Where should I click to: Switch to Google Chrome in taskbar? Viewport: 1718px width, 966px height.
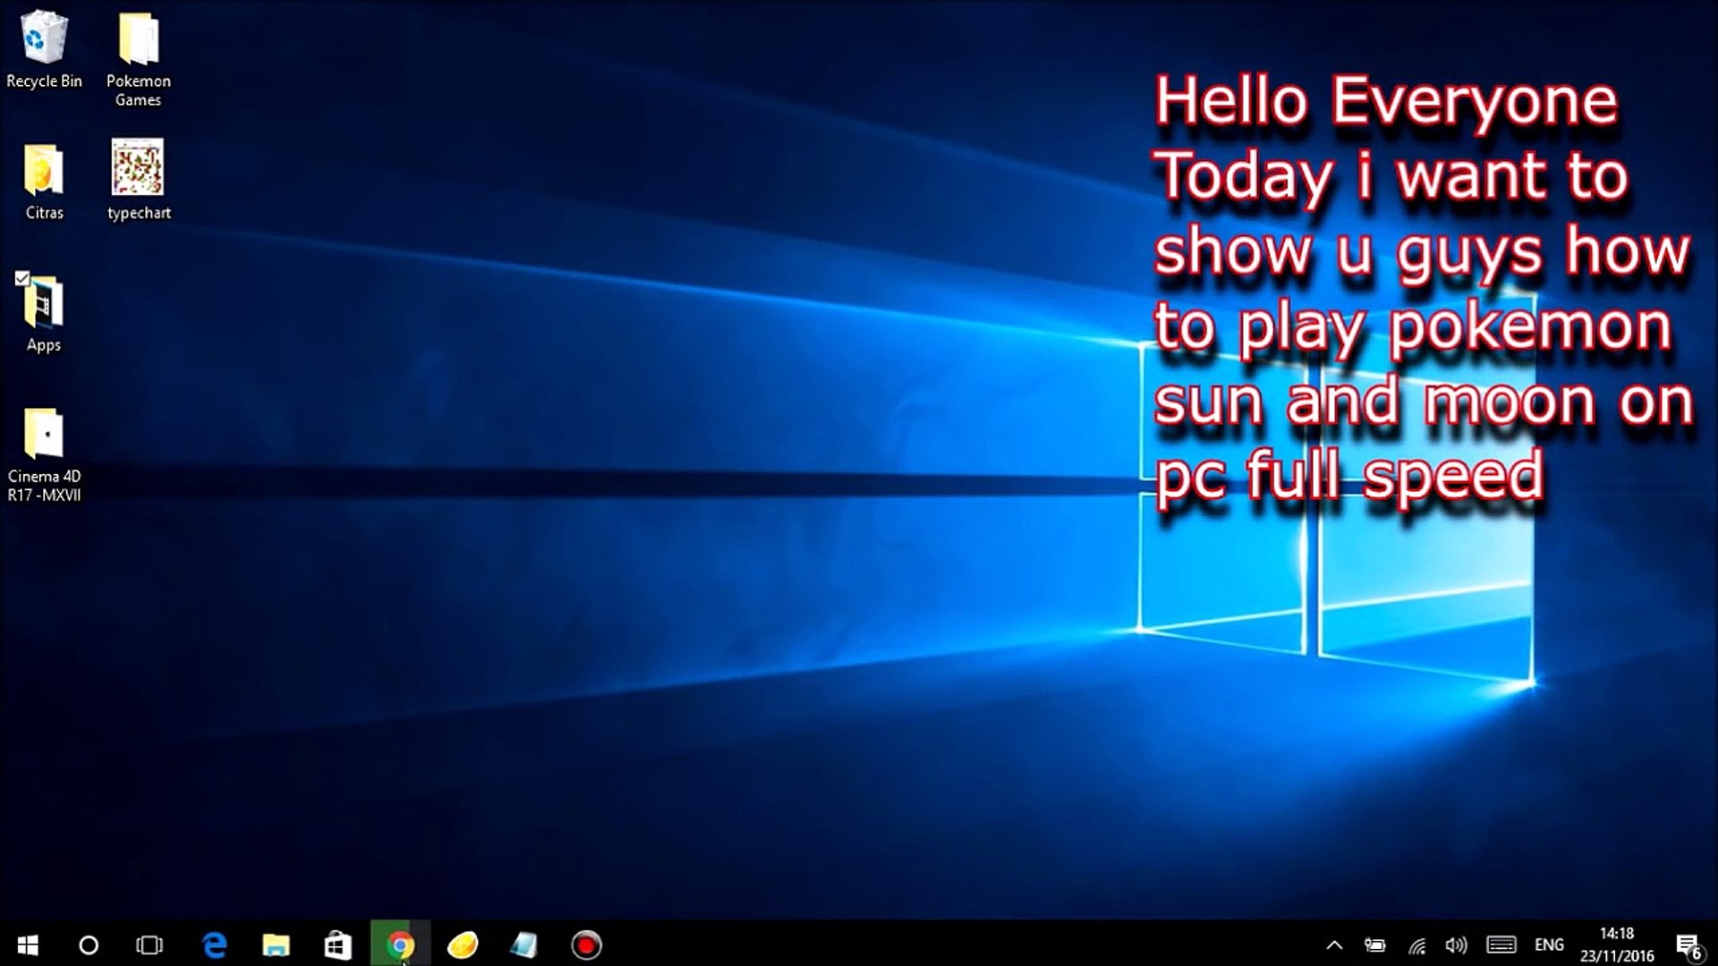tap(400, 945)
